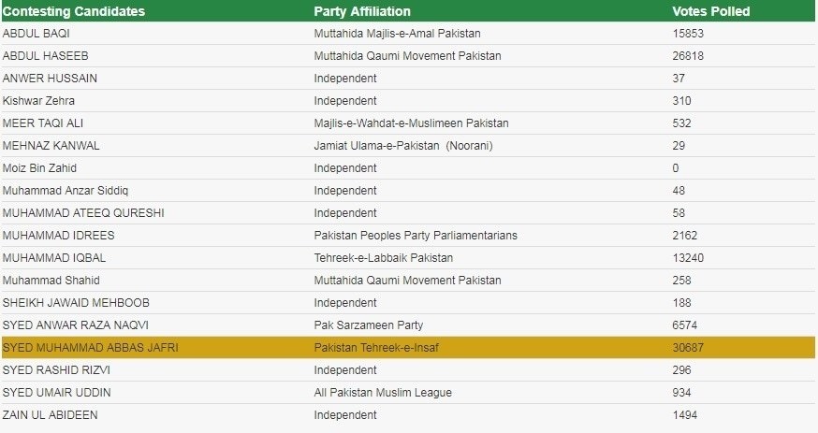Select MUHAMMAD IDREES candidate name
The width and height of the screenshot is (818, 433).
click(58, 236)
